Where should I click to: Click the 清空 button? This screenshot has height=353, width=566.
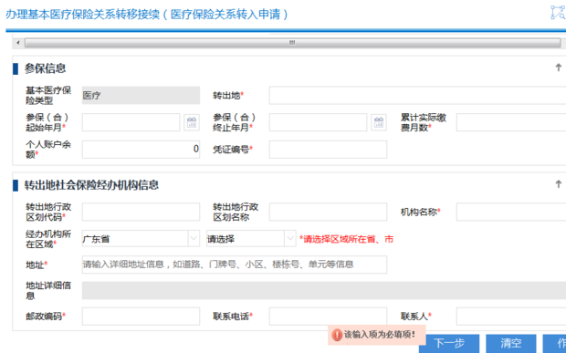point(511,343)
